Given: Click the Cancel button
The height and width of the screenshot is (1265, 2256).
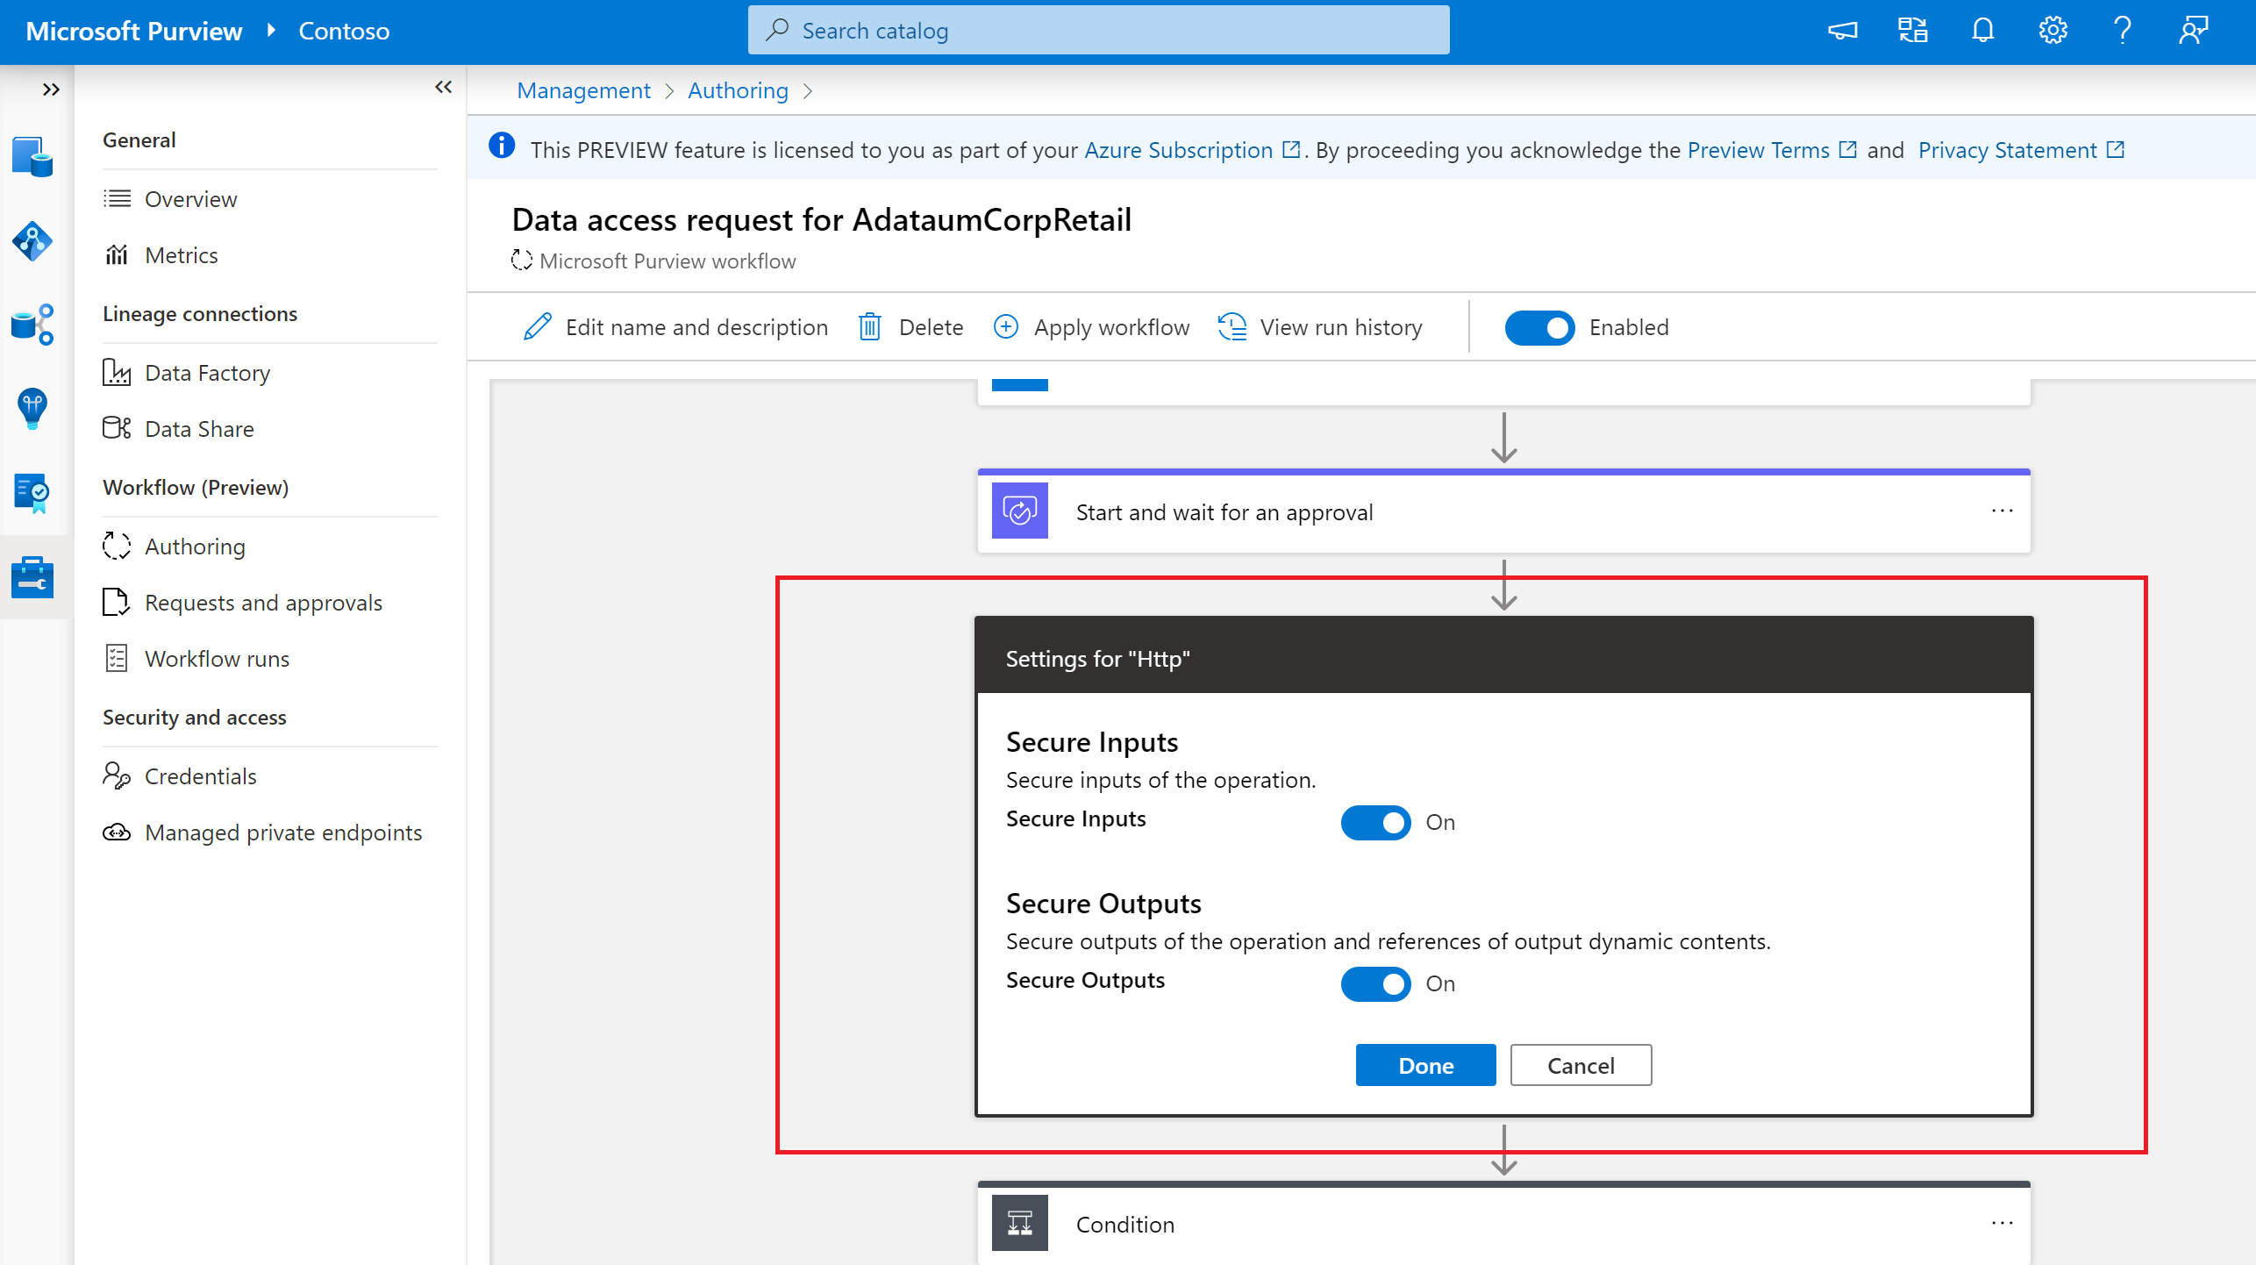Looking at the screenshot, I should pyautogui.click(x=1581, y=1066).
